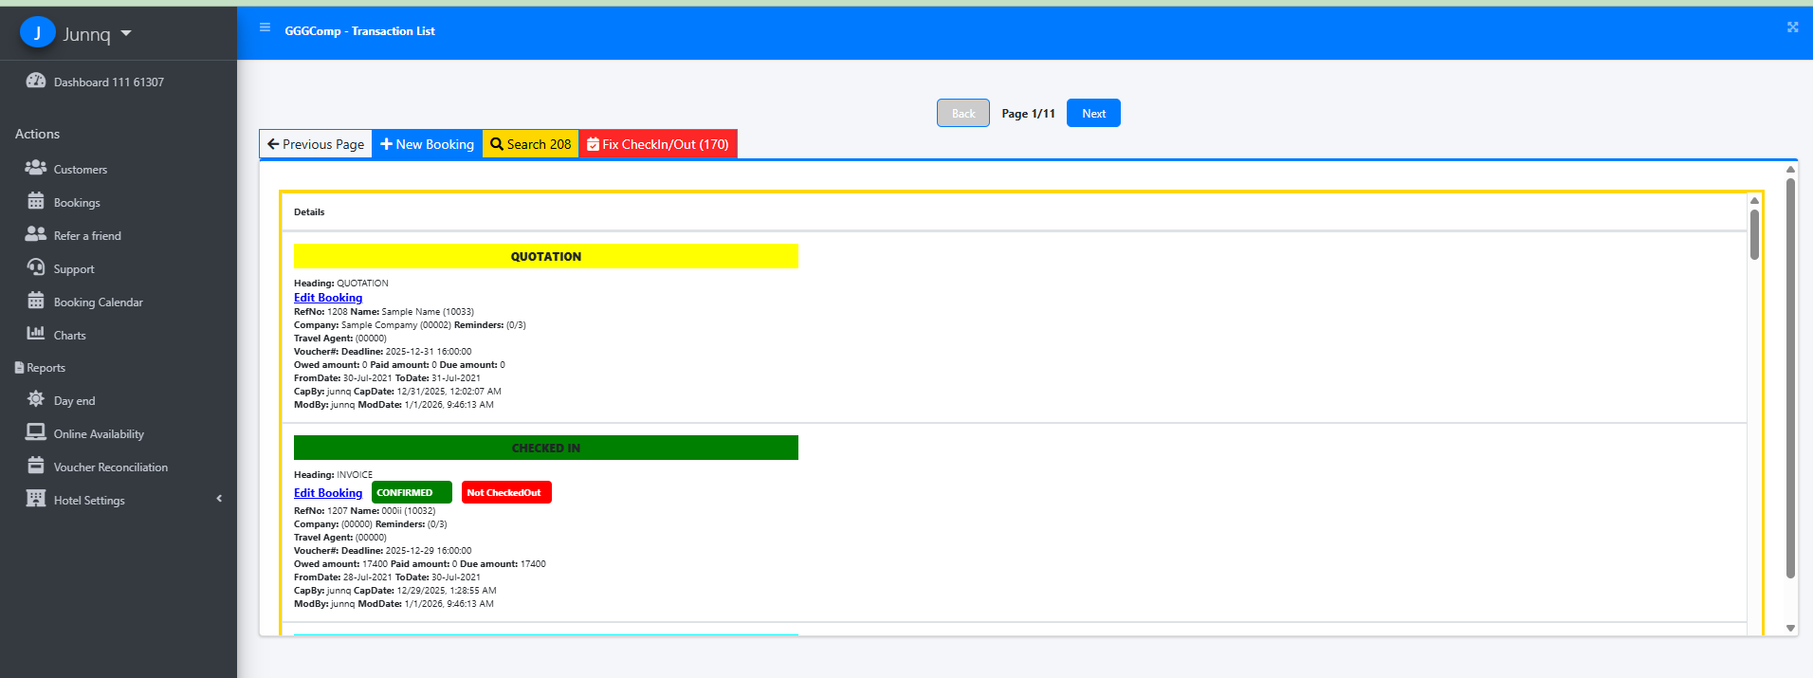Click the Online Availability laptop icon
The width and height of the screenshot is (1813, 678).
tap(36, 432)
